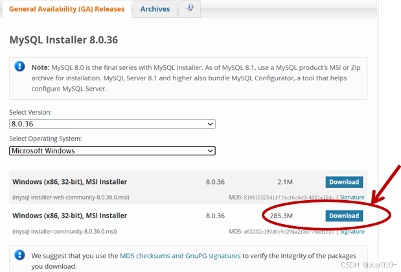Open the Select Operating System dropdown
This screenshot has width=401, height=272.
click(112, 151)
